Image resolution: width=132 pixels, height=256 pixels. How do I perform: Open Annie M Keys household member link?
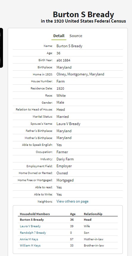point(29,239)
